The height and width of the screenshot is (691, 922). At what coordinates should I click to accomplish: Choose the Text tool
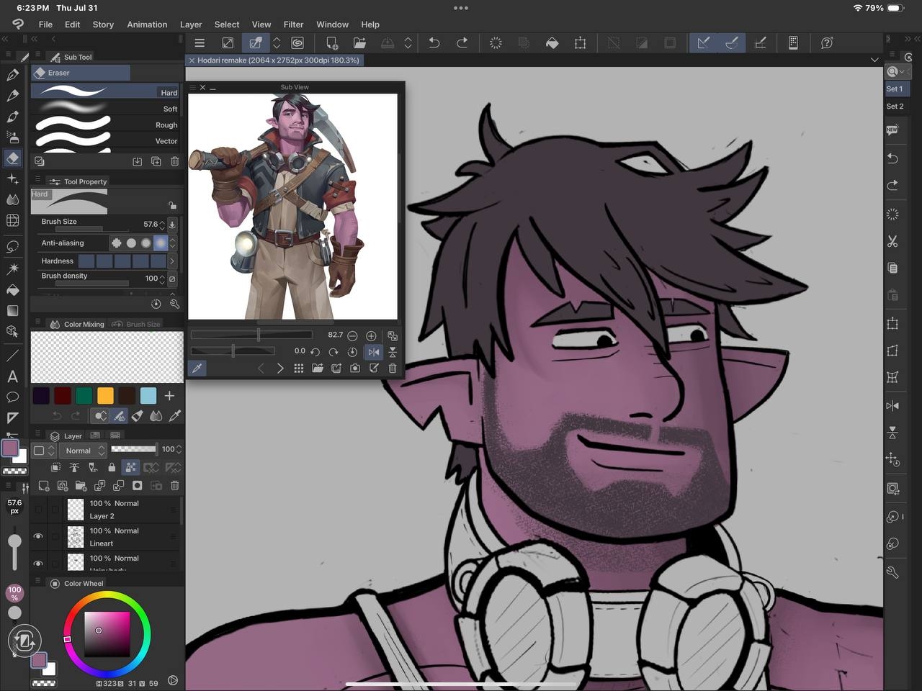pos(12,376)
